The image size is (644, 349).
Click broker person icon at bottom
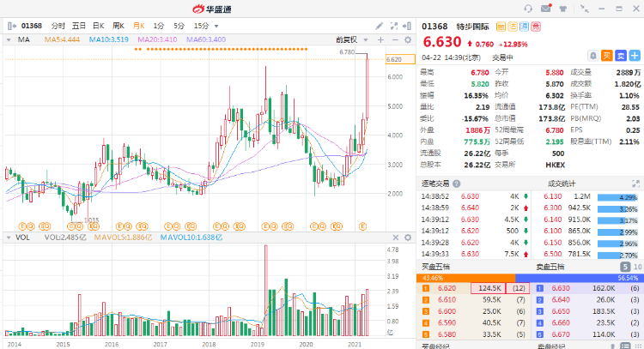click(612, 347)
